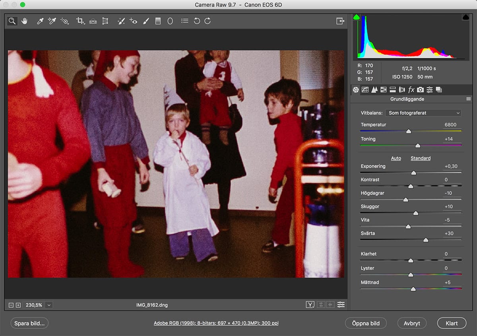Choose the Spot Removal brush tool
Image resolution: width=477 pixels, height=336 pixels.
(121, 21)
